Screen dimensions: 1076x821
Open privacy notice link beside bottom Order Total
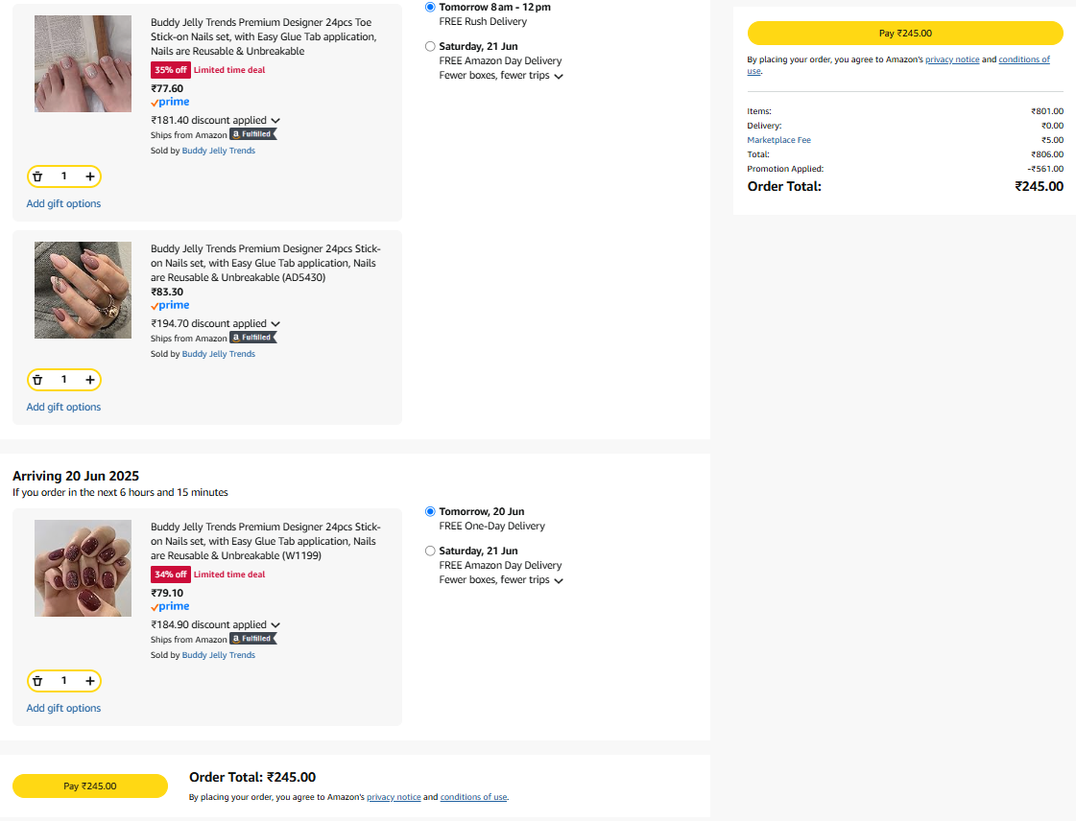pos(394,797)
